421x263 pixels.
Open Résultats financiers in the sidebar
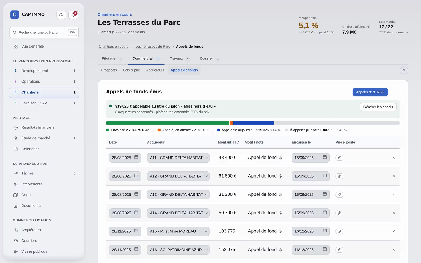point(44,127)
